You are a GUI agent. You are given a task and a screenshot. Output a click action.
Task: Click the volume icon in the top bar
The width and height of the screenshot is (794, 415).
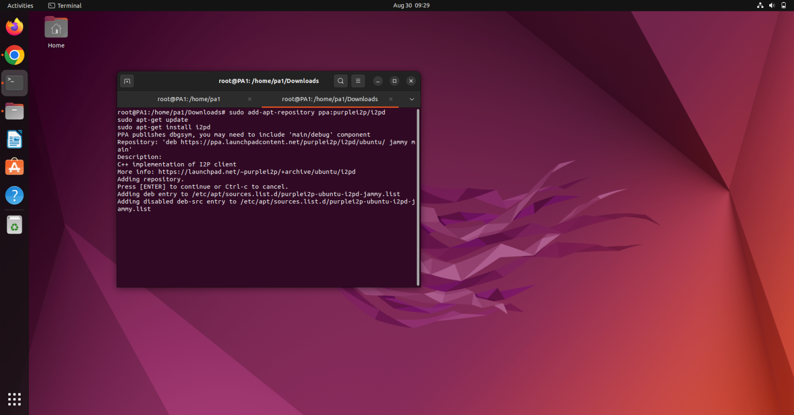(x=771, y=5)
